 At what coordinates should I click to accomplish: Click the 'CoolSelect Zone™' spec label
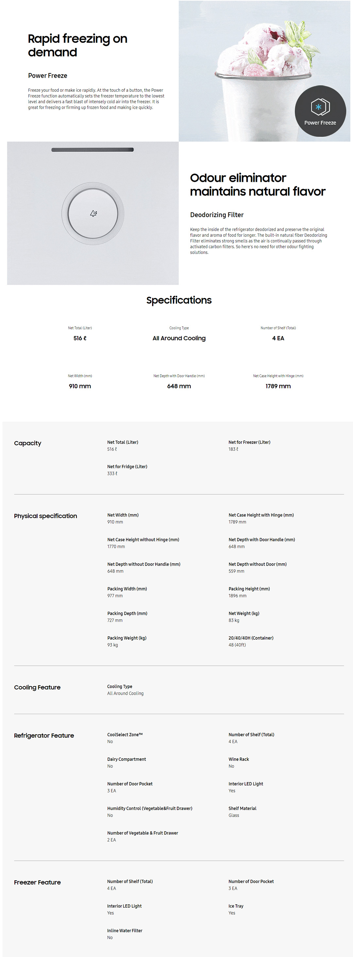[125, 734]
